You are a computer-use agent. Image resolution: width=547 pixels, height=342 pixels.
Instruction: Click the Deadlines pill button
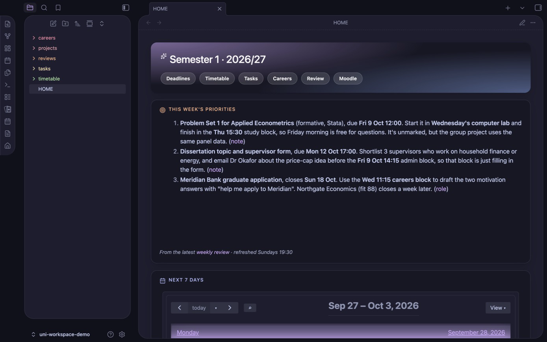coord(178,78)
